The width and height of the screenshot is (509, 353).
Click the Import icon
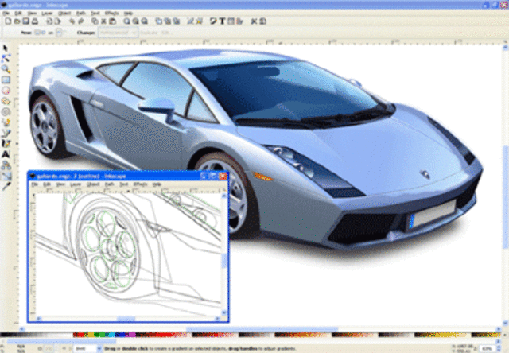pyautogui.click(x=49, y=21)
